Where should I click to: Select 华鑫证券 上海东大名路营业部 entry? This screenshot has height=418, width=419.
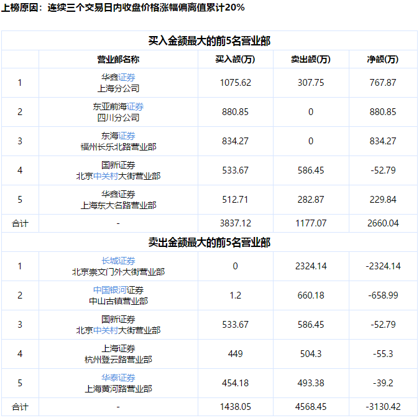click(x=118, y=200)
